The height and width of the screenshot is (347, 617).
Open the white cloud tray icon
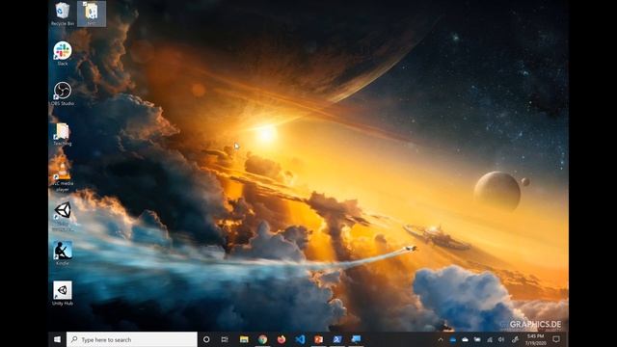click(465, 339)
